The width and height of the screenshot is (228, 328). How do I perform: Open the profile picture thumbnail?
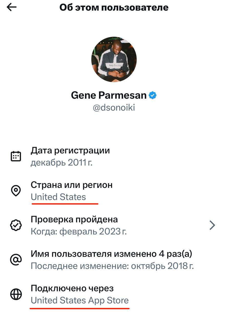pos(114,59)
